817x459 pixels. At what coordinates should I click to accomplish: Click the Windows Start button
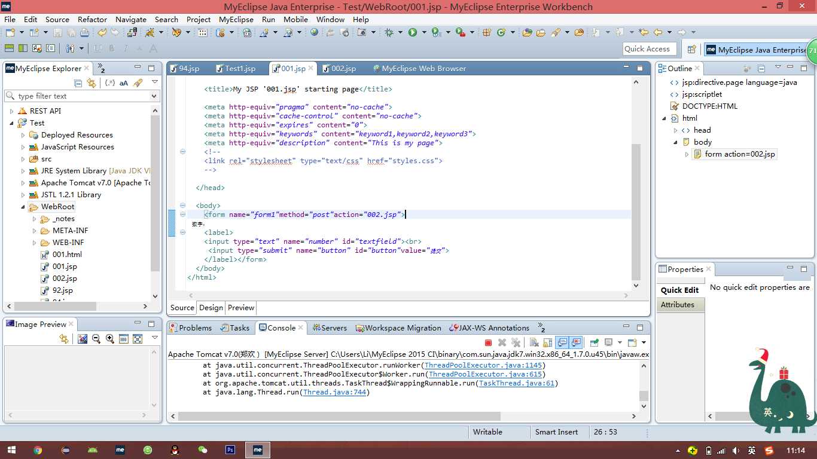click(11, 449)
